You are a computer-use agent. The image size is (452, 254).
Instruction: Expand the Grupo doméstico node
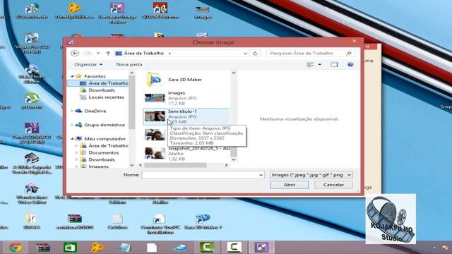72,125
